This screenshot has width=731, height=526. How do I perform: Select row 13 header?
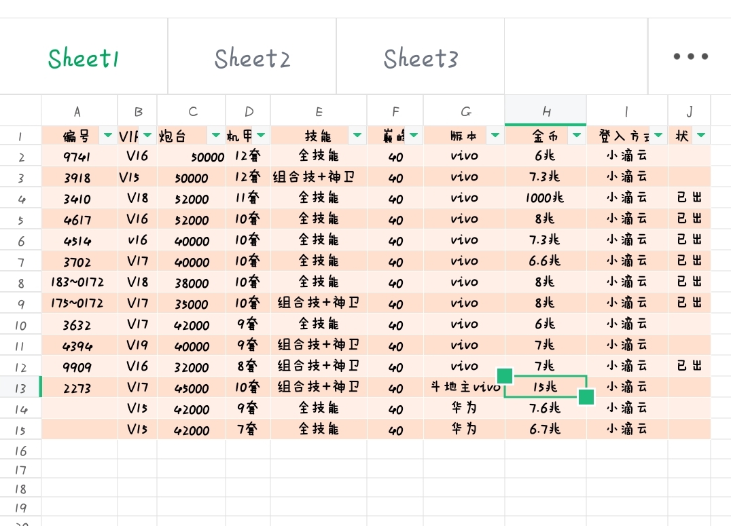pyautogui.click(x=20, y=388)
